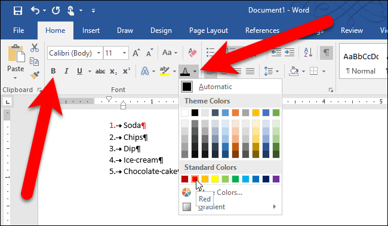This screenshot has height=226, width=388.
Task: Open the undo history dropdown arrow
Action: 44,10
